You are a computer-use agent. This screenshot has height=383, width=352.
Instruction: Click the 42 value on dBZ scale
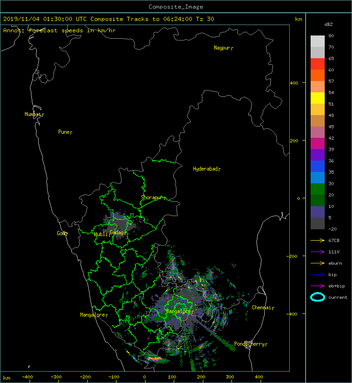pos(331,138)
